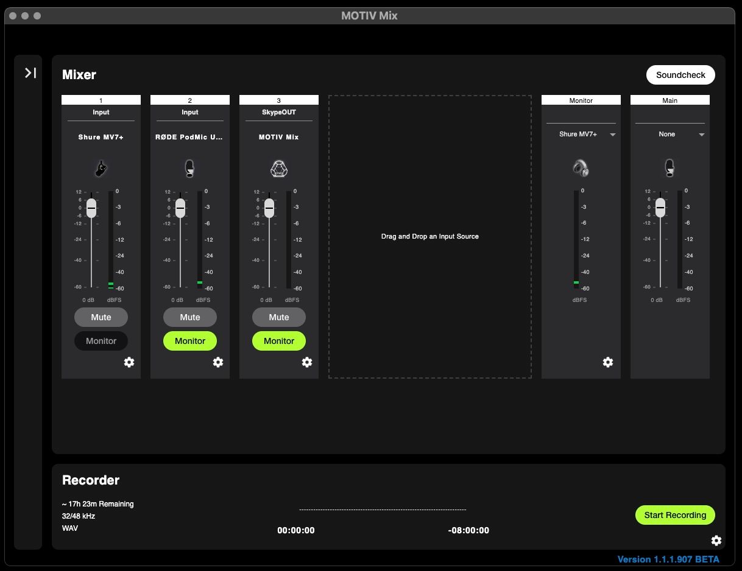Click the Shure MV7+ device name in channel 1
The height and width of the screenshot is (571, 742).
coord(101,137)
